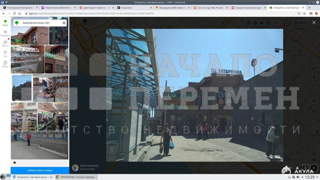Switch to the Входящие mail tab
Screen dimensions: 320x180
click(x=173, y=8)
